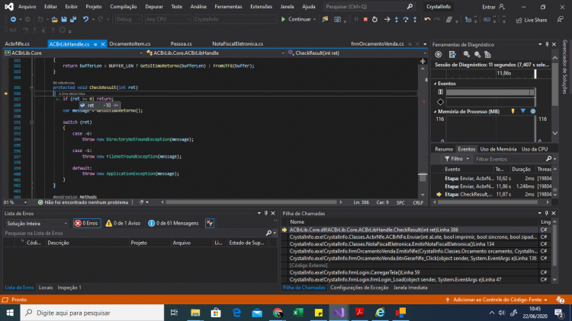This screenshot has width=572, height=321.
Task: Open the Filtro dropdown in events
Action: [x=457, y=159]
